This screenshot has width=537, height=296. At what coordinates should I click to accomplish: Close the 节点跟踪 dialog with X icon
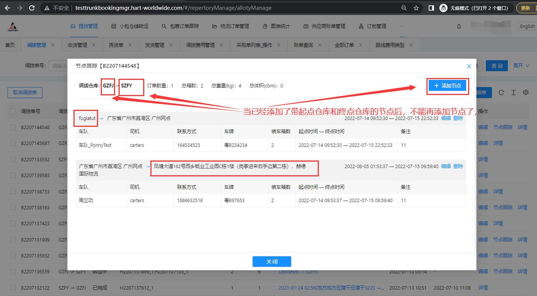tap(469, 66)
